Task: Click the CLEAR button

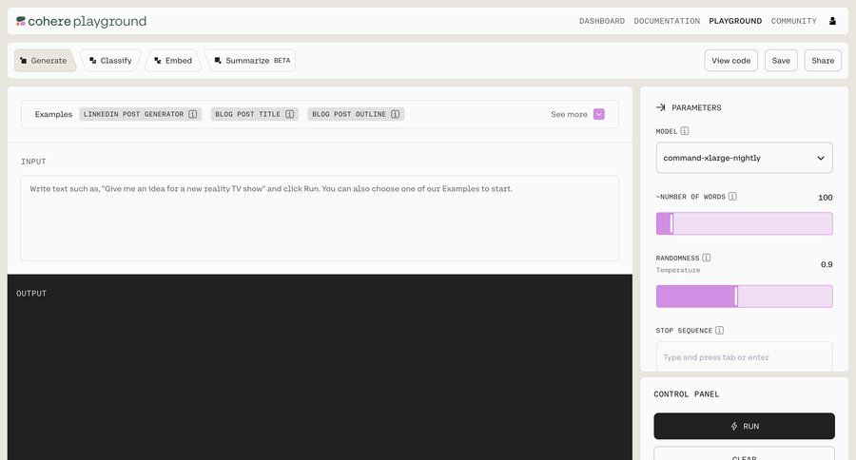Action: 744,454
